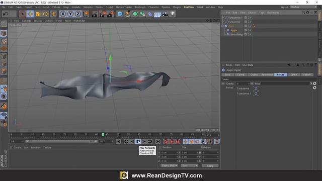The image size is (322, 181).
Task: Activate the Rotate tool
Action: [45, 14]
